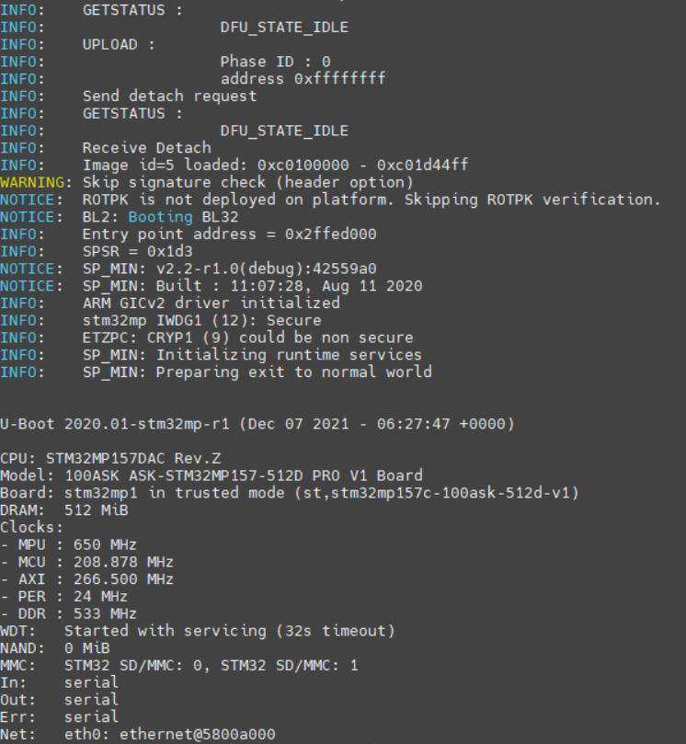Click the DDR 533 MHz clock line
The image size is (686, 744).
(x=68, y=613)
